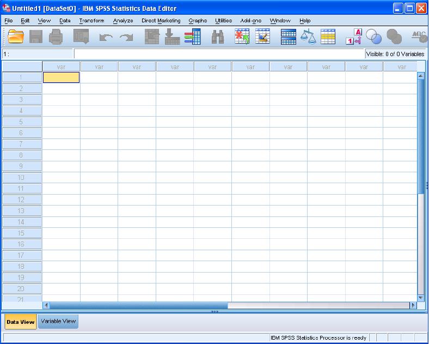The height and width of the screenshot is (344, 429).
Task: Click 'Visible: 0 of 0 Variables' label
Action: [x=395, y=54]
